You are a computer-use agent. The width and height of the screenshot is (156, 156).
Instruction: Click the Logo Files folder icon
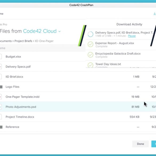1,87
